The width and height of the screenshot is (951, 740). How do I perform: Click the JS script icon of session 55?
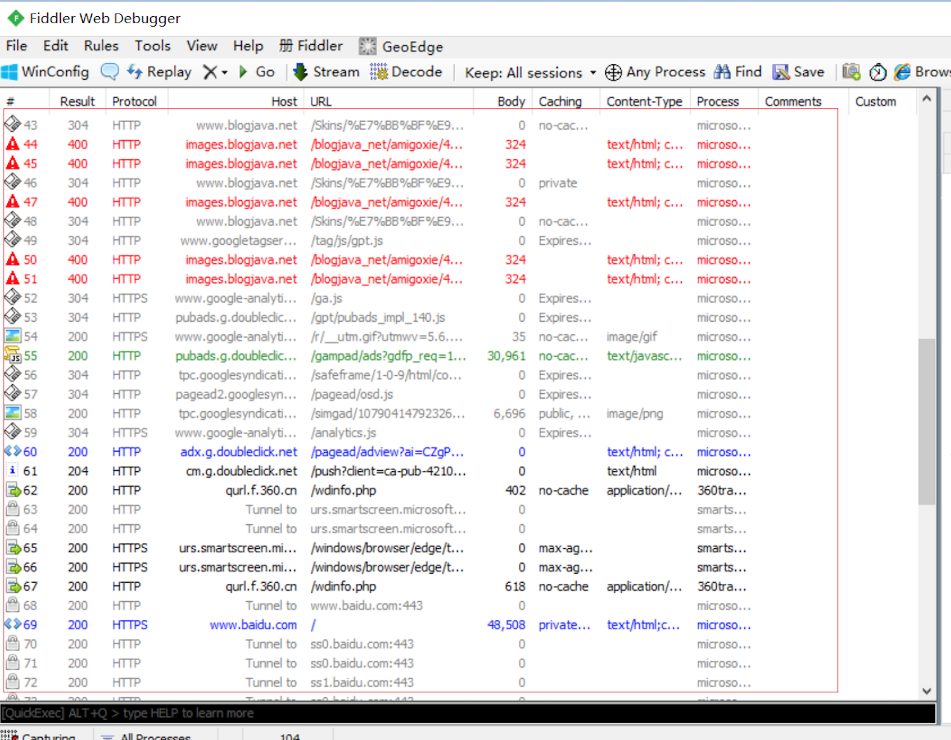pyautogui.click(x=13, y=355)
